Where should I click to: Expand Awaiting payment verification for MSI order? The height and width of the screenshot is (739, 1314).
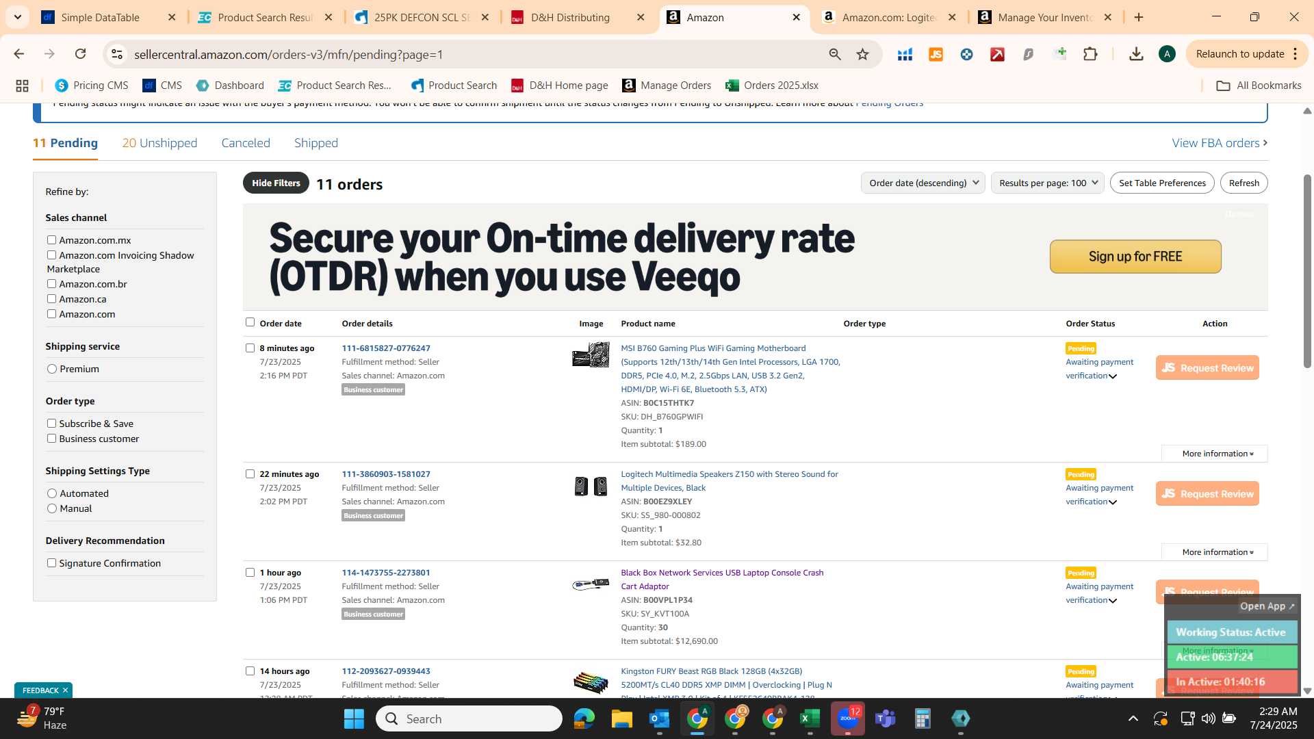tap(1099, 369)
